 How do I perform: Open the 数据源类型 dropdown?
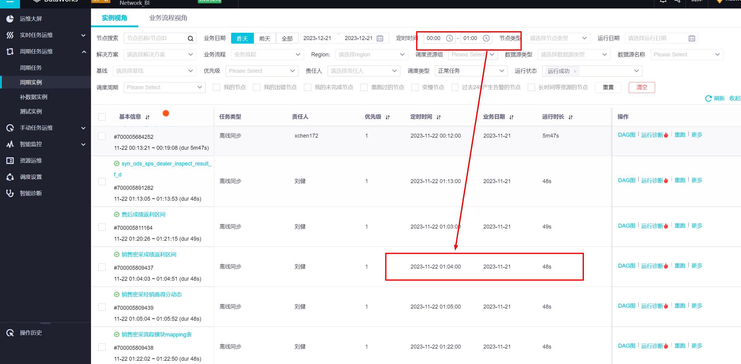574,55
